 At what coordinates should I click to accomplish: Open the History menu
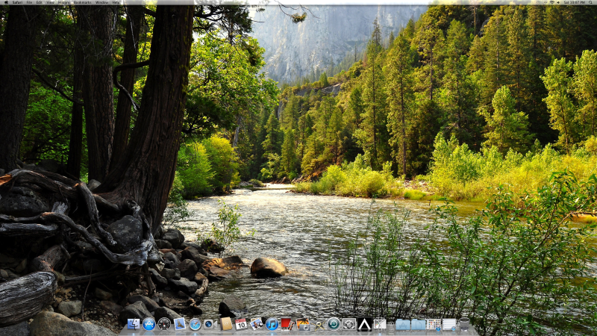pos(64,2)
